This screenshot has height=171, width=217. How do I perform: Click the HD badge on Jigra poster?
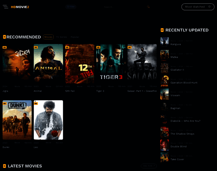coord(5,47)
